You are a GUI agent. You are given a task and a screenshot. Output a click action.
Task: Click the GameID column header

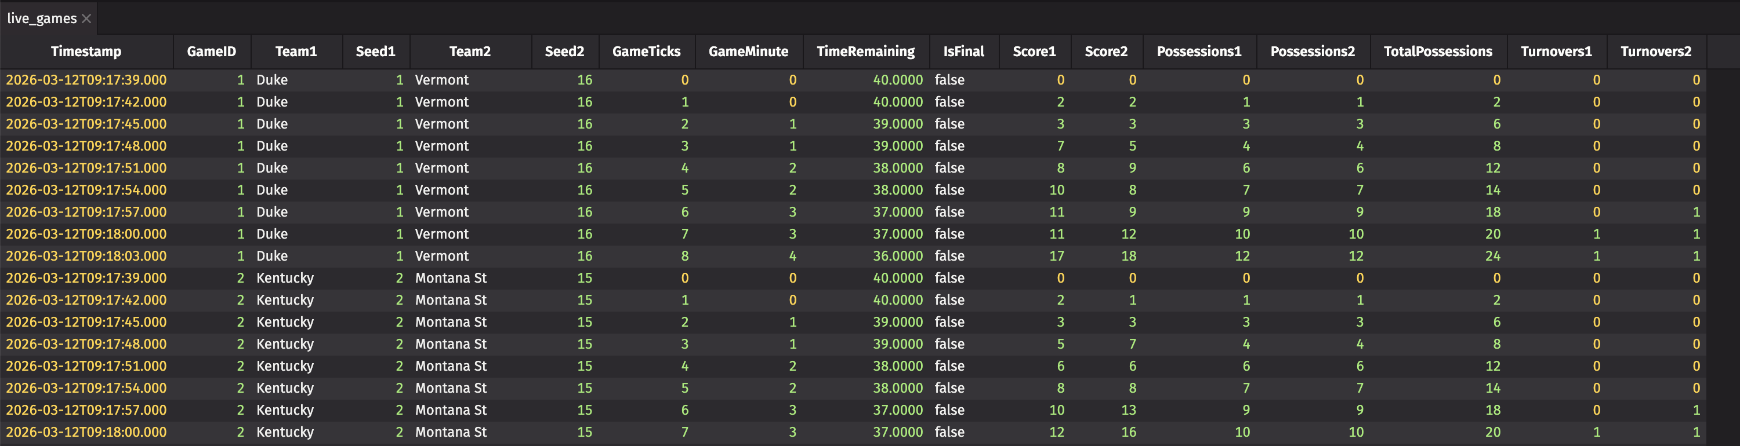click(212, 52)
